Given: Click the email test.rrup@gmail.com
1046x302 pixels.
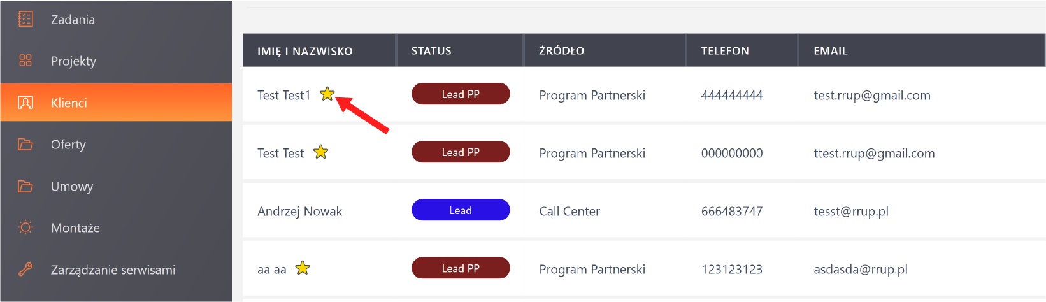Looking at the screenshot, I should [x=871, y=96].
